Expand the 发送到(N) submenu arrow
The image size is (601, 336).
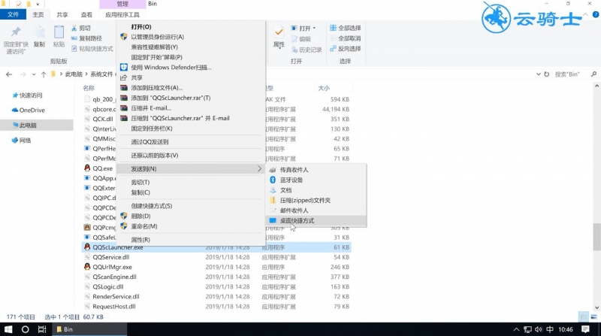(x=259, y=169)
